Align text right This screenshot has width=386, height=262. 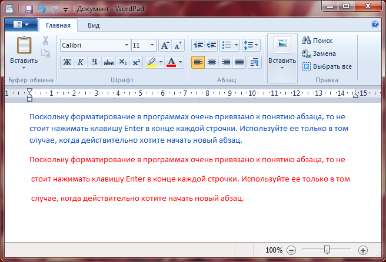tap(225, 62)
